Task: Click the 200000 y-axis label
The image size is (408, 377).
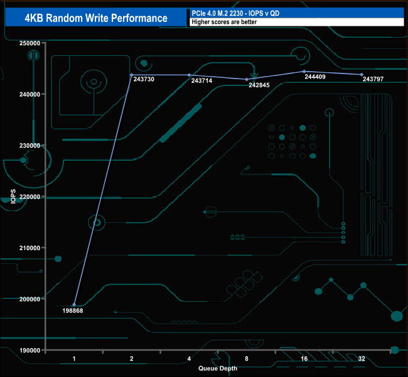Action: tap(30, 299)
